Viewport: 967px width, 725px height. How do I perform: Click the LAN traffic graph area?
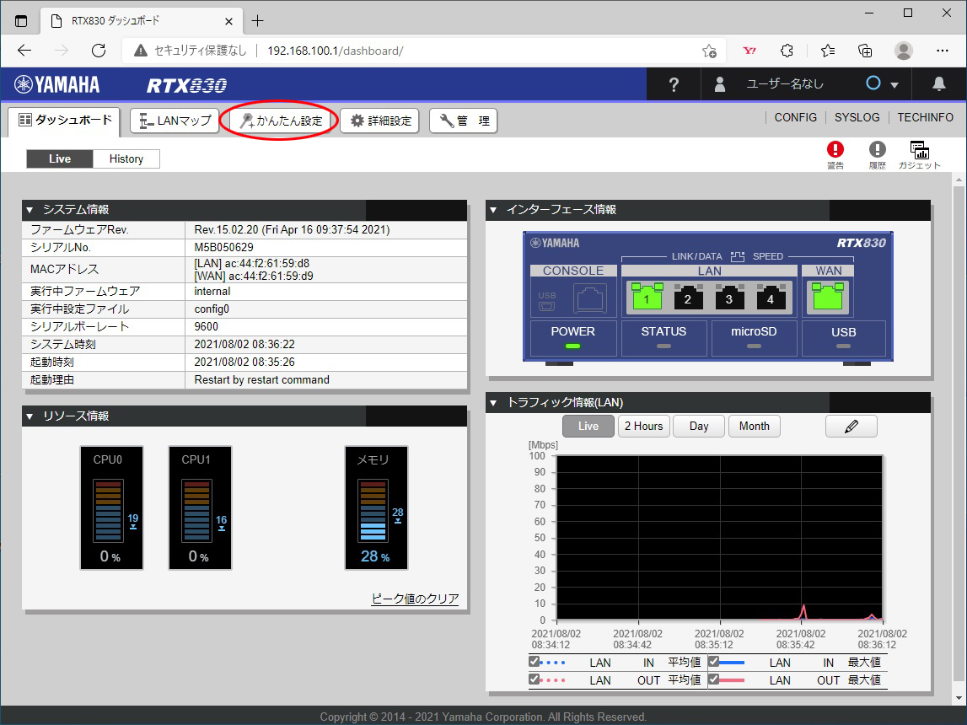[719, 538]
